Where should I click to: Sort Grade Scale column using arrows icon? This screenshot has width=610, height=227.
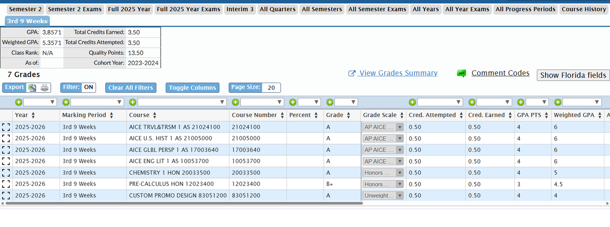pos(402,116)
